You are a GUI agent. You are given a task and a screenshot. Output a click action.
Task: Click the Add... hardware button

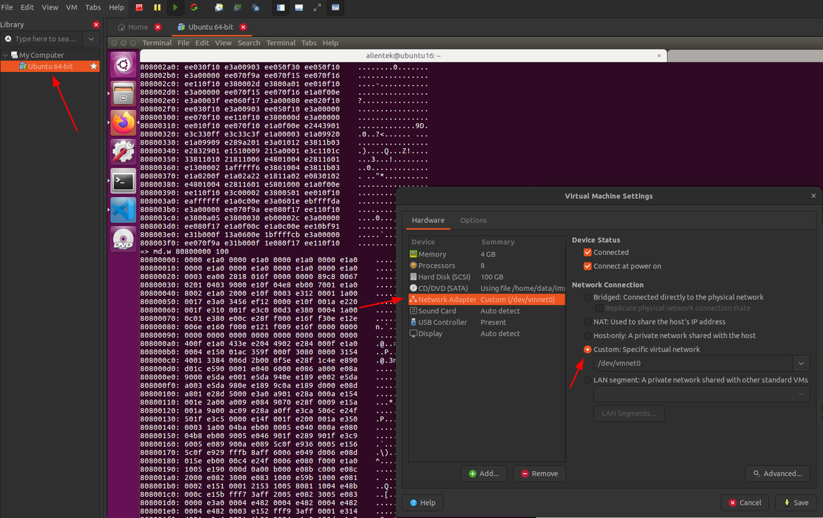(x=484, y=474)
